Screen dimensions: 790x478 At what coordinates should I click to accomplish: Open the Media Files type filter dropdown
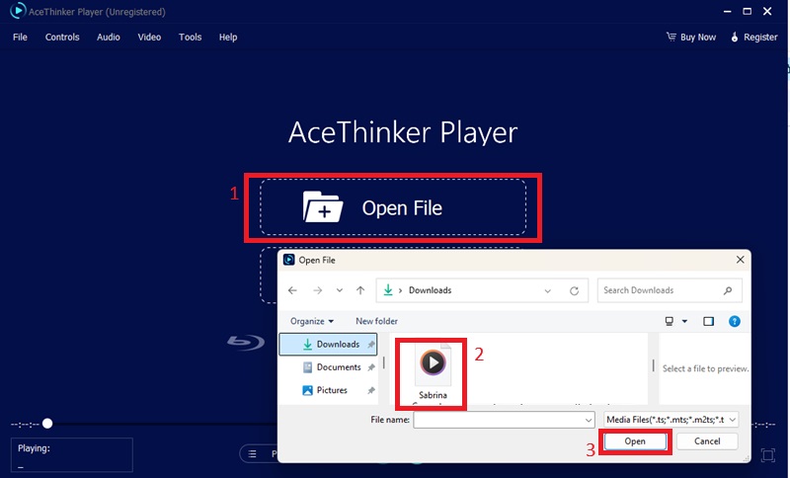pos(671,420)
